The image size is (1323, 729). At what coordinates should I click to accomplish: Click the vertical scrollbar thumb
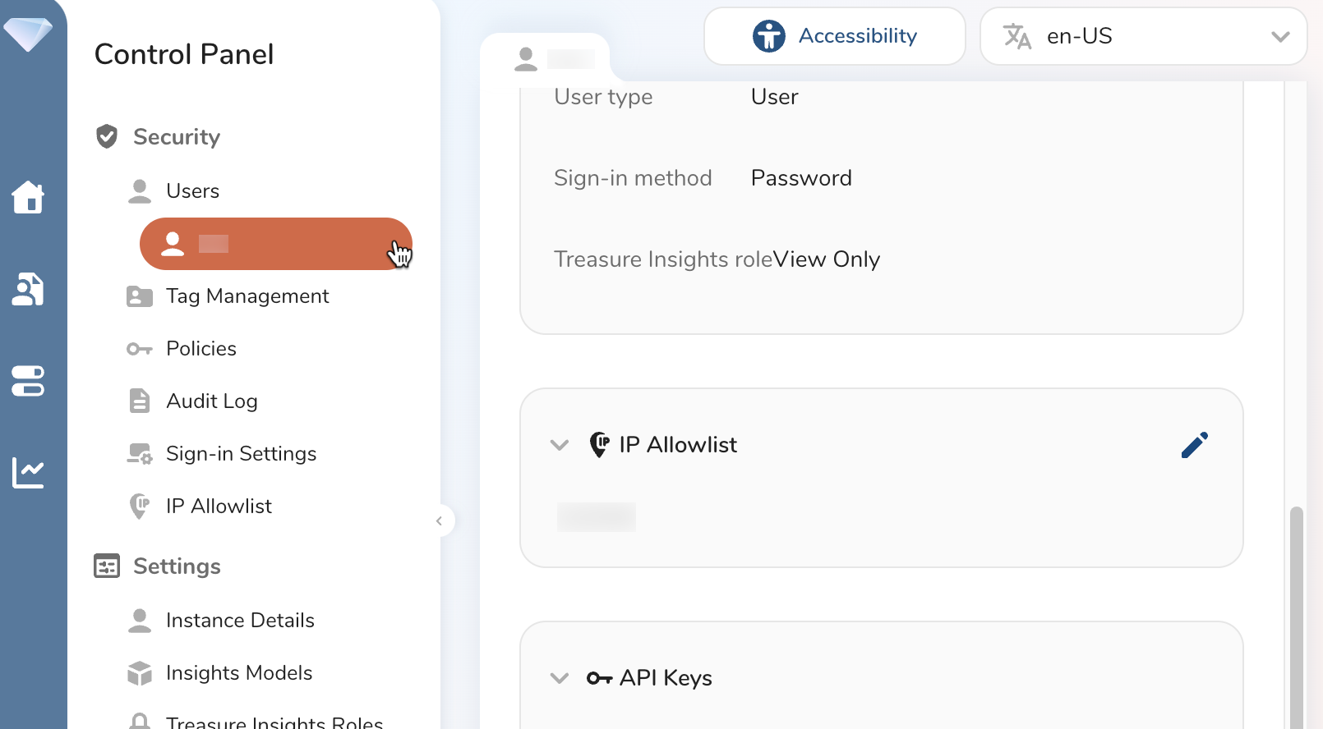coord(1296,616)
